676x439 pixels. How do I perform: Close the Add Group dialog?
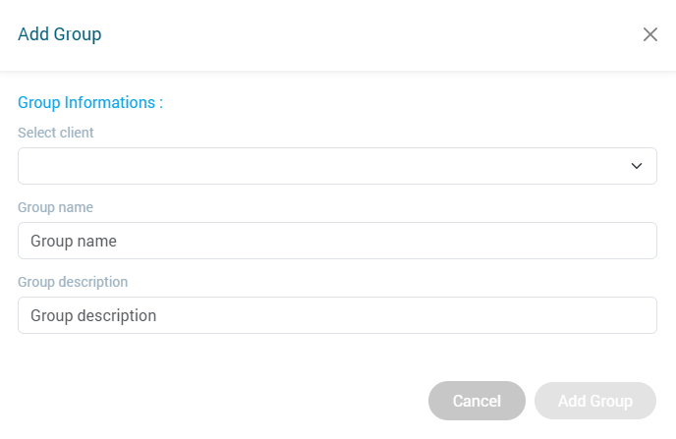coord(649,34)
